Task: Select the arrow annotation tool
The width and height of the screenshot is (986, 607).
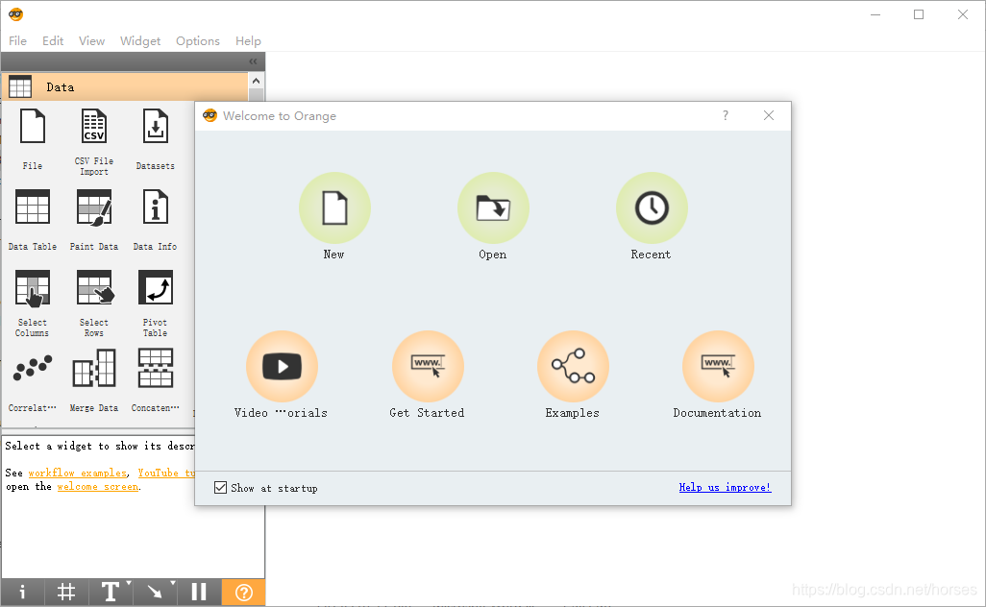Action: click(x=154, y=592)
